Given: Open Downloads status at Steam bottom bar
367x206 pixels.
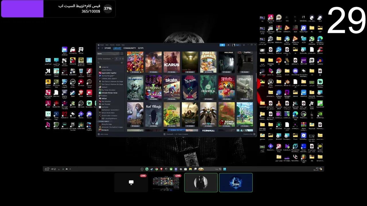Looking at the screenshot, I should point(176,134).
